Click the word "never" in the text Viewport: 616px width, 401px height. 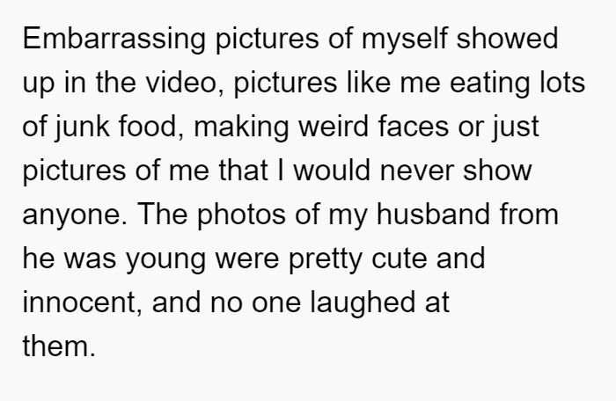tap(416, 171)
